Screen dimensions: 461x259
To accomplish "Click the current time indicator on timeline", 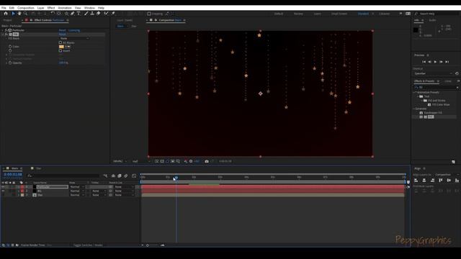I will 176,178.
